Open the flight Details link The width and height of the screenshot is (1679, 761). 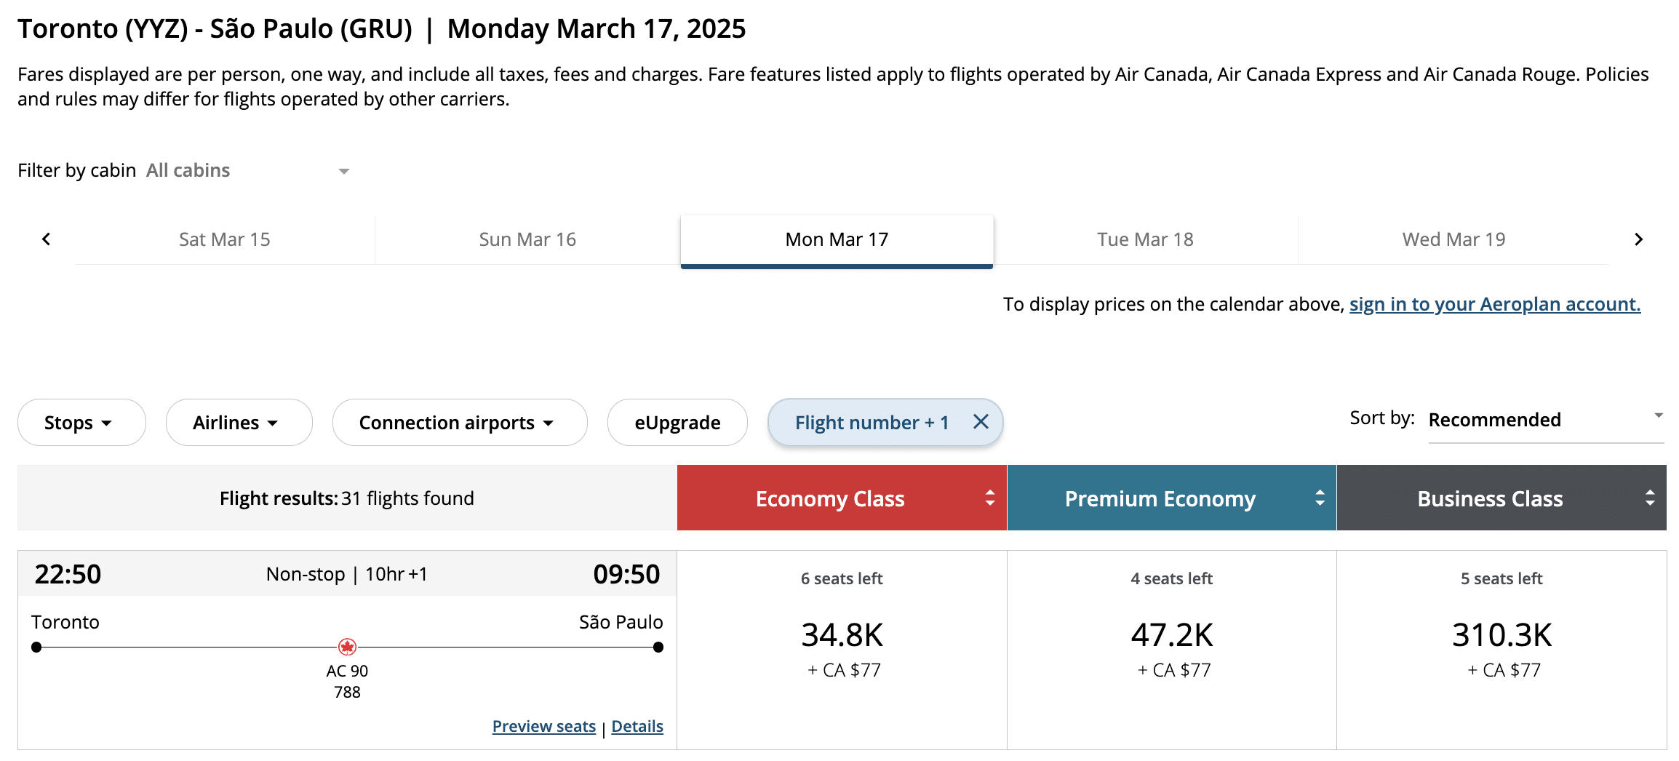pyautogui.click(x=637, y=726)
